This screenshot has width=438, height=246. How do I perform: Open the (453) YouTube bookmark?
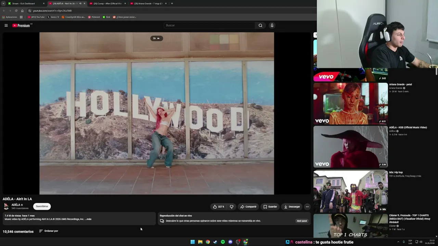36,17
